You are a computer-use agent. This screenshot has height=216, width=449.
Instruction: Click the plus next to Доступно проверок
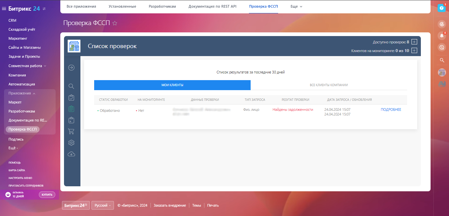click(414, 42)
